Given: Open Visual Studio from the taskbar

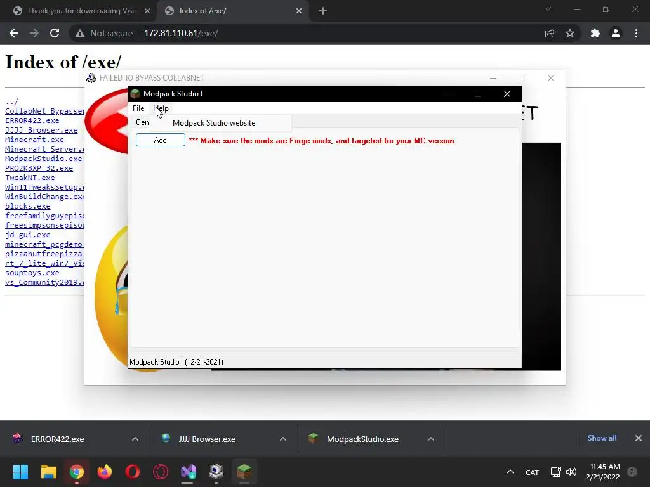Looking at the screenshot, I should (x=188, y=472).
